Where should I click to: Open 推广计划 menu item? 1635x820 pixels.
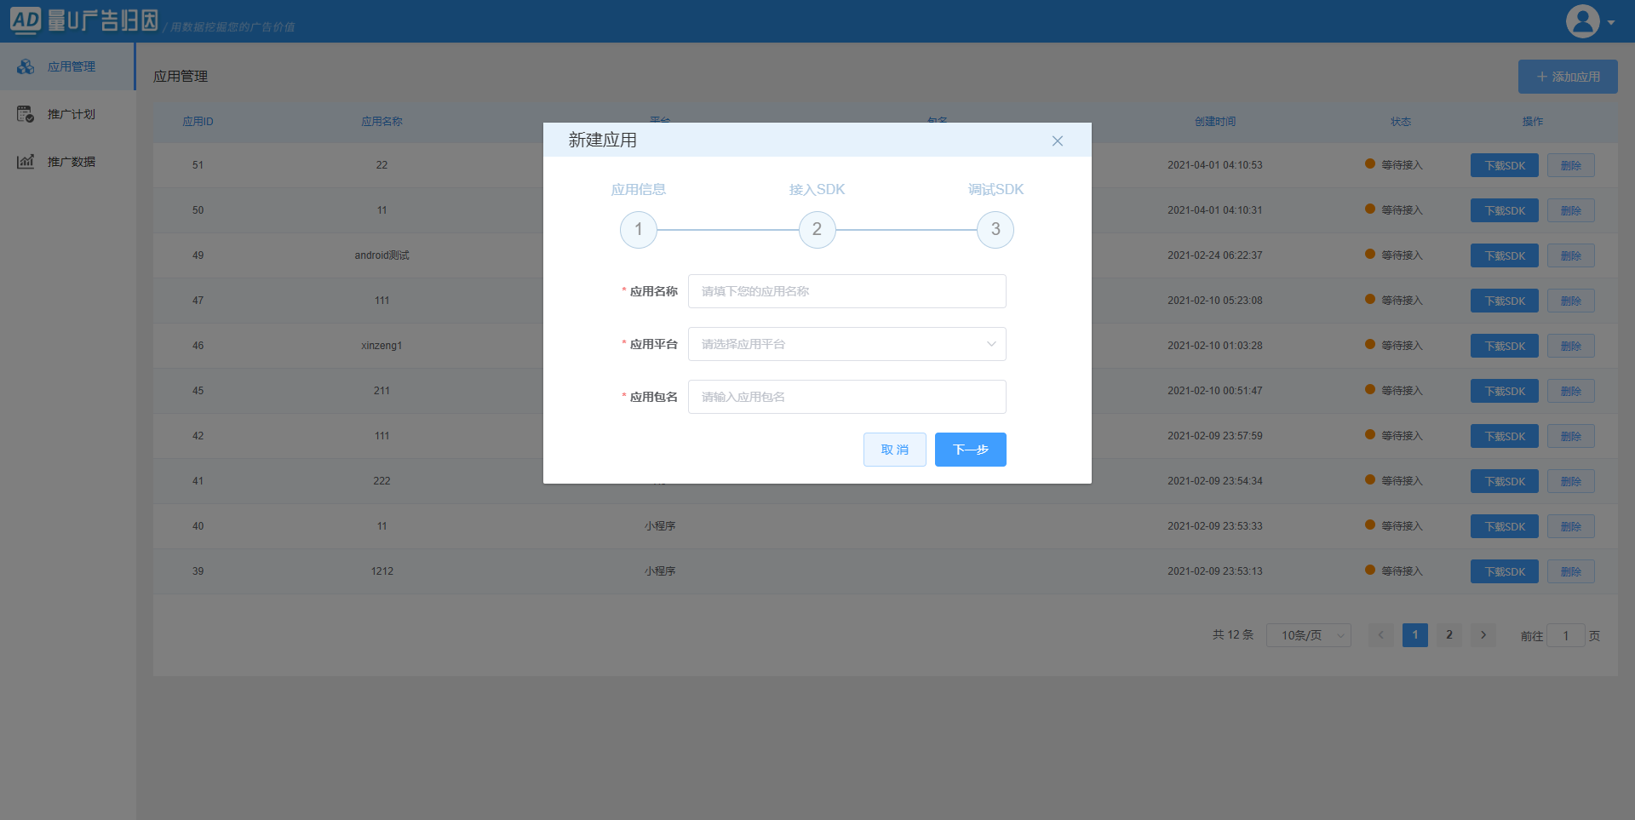pos(72,114)
